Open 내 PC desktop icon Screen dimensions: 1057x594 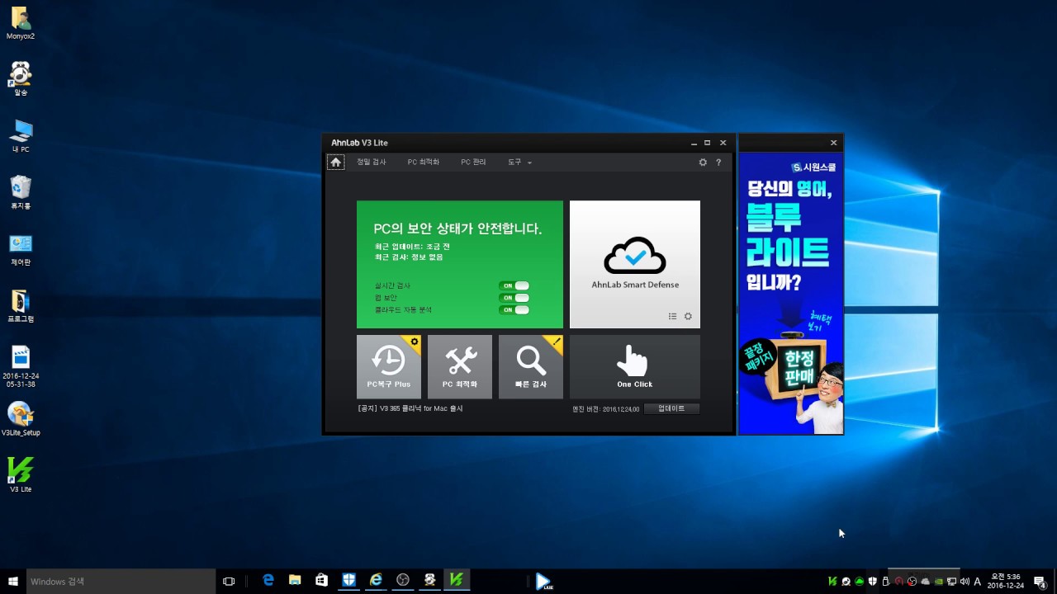pyautogui.click(x=21, y=136)
